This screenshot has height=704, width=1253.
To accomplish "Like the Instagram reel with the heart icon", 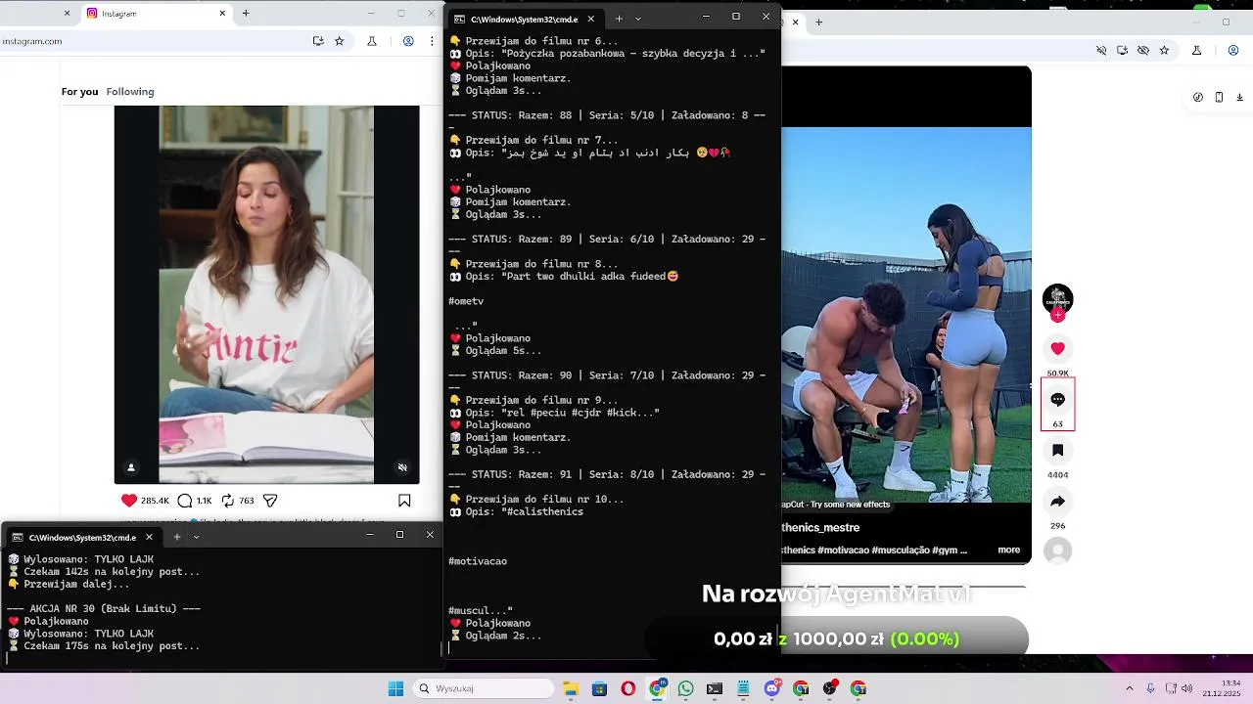I will [x=129, y=501].
